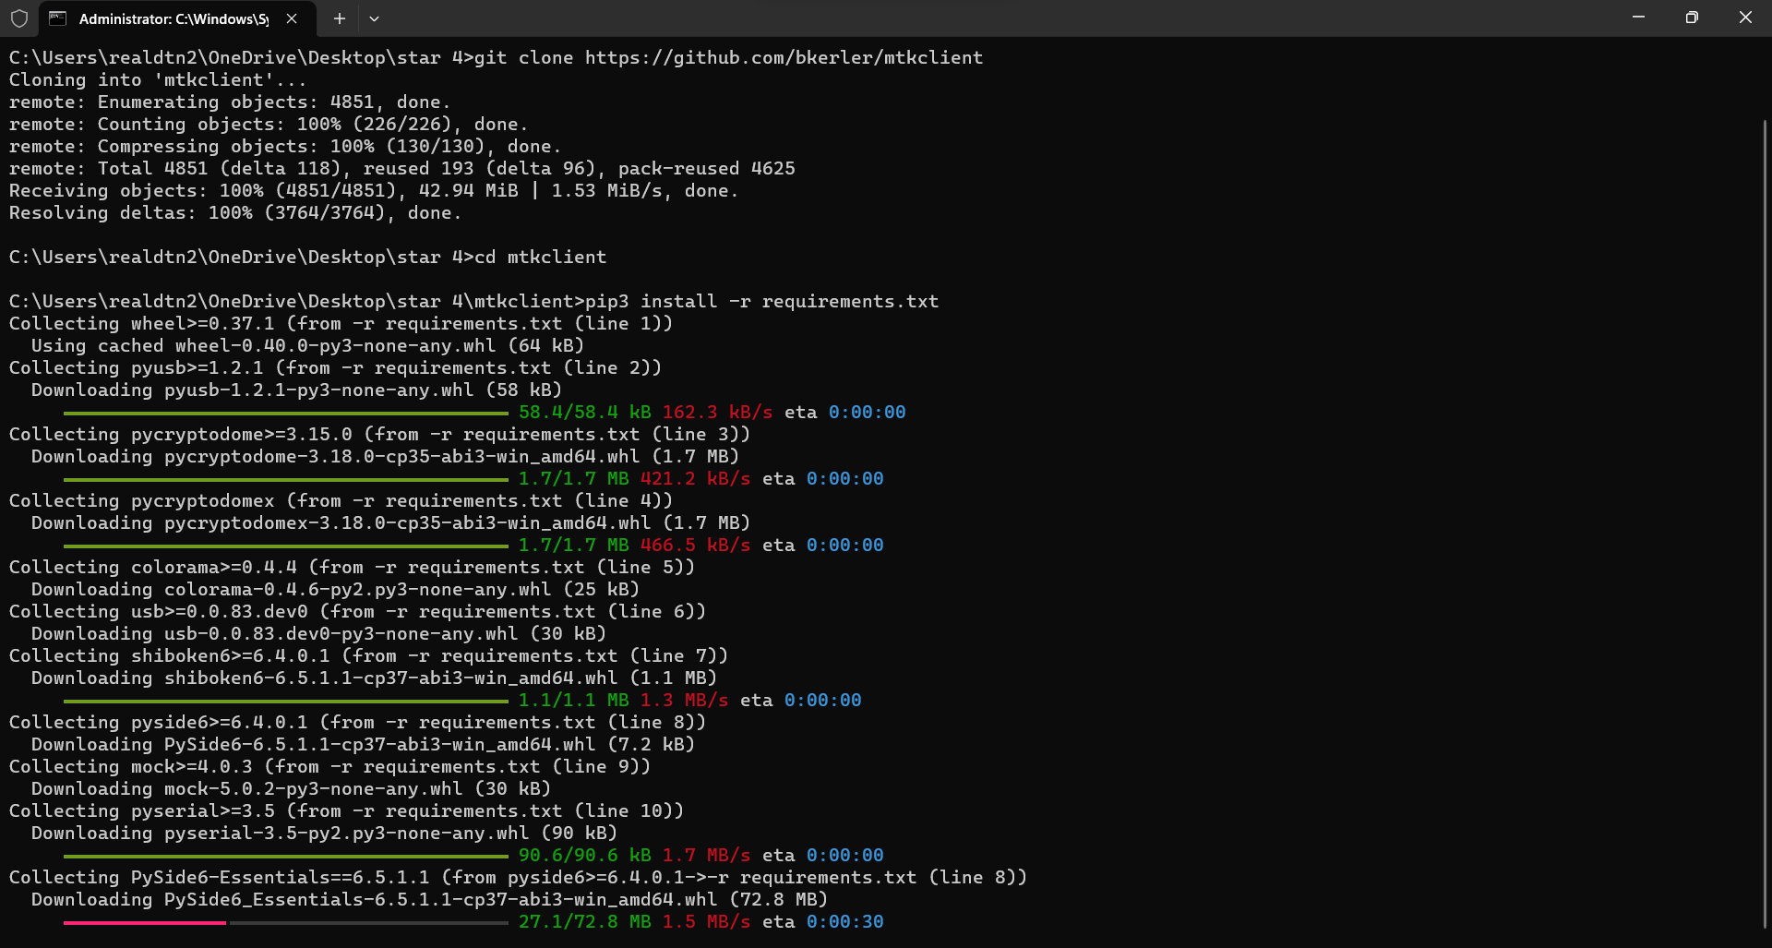The height and width of the screenshot is (948, 1772).
Task: Restore down the terminal window
Action: (1691, 18)
